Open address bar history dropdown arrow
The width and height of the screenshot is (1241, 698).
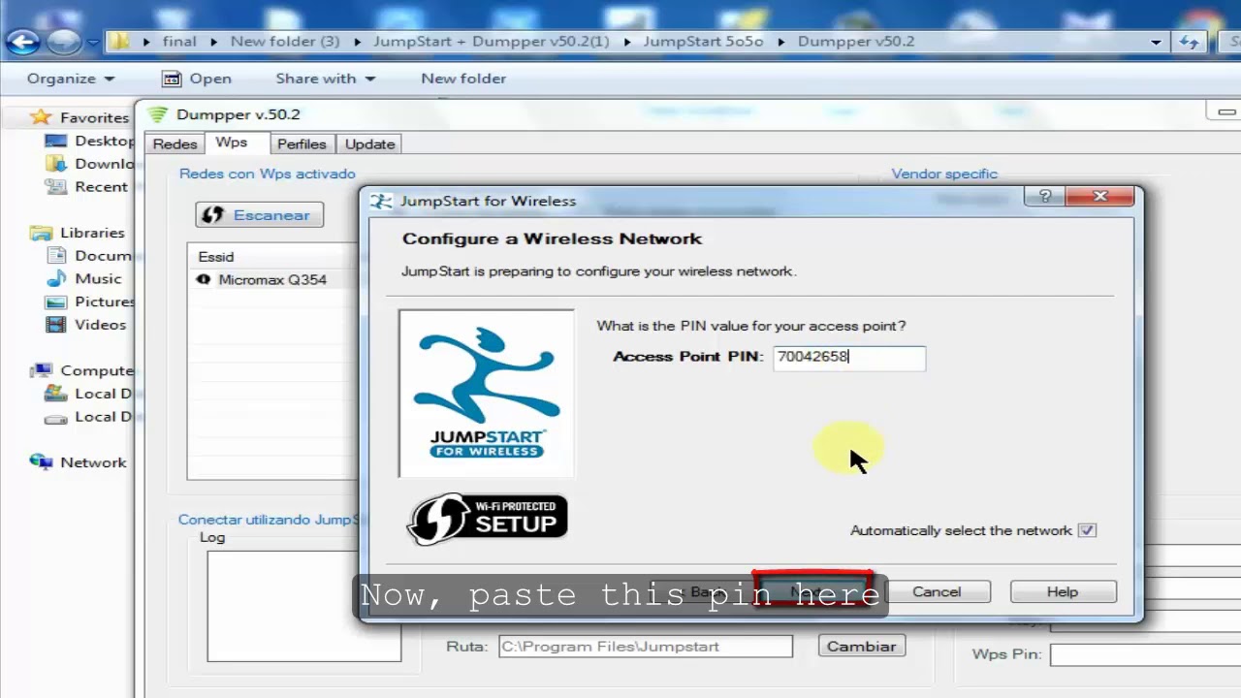(1156, 42)
